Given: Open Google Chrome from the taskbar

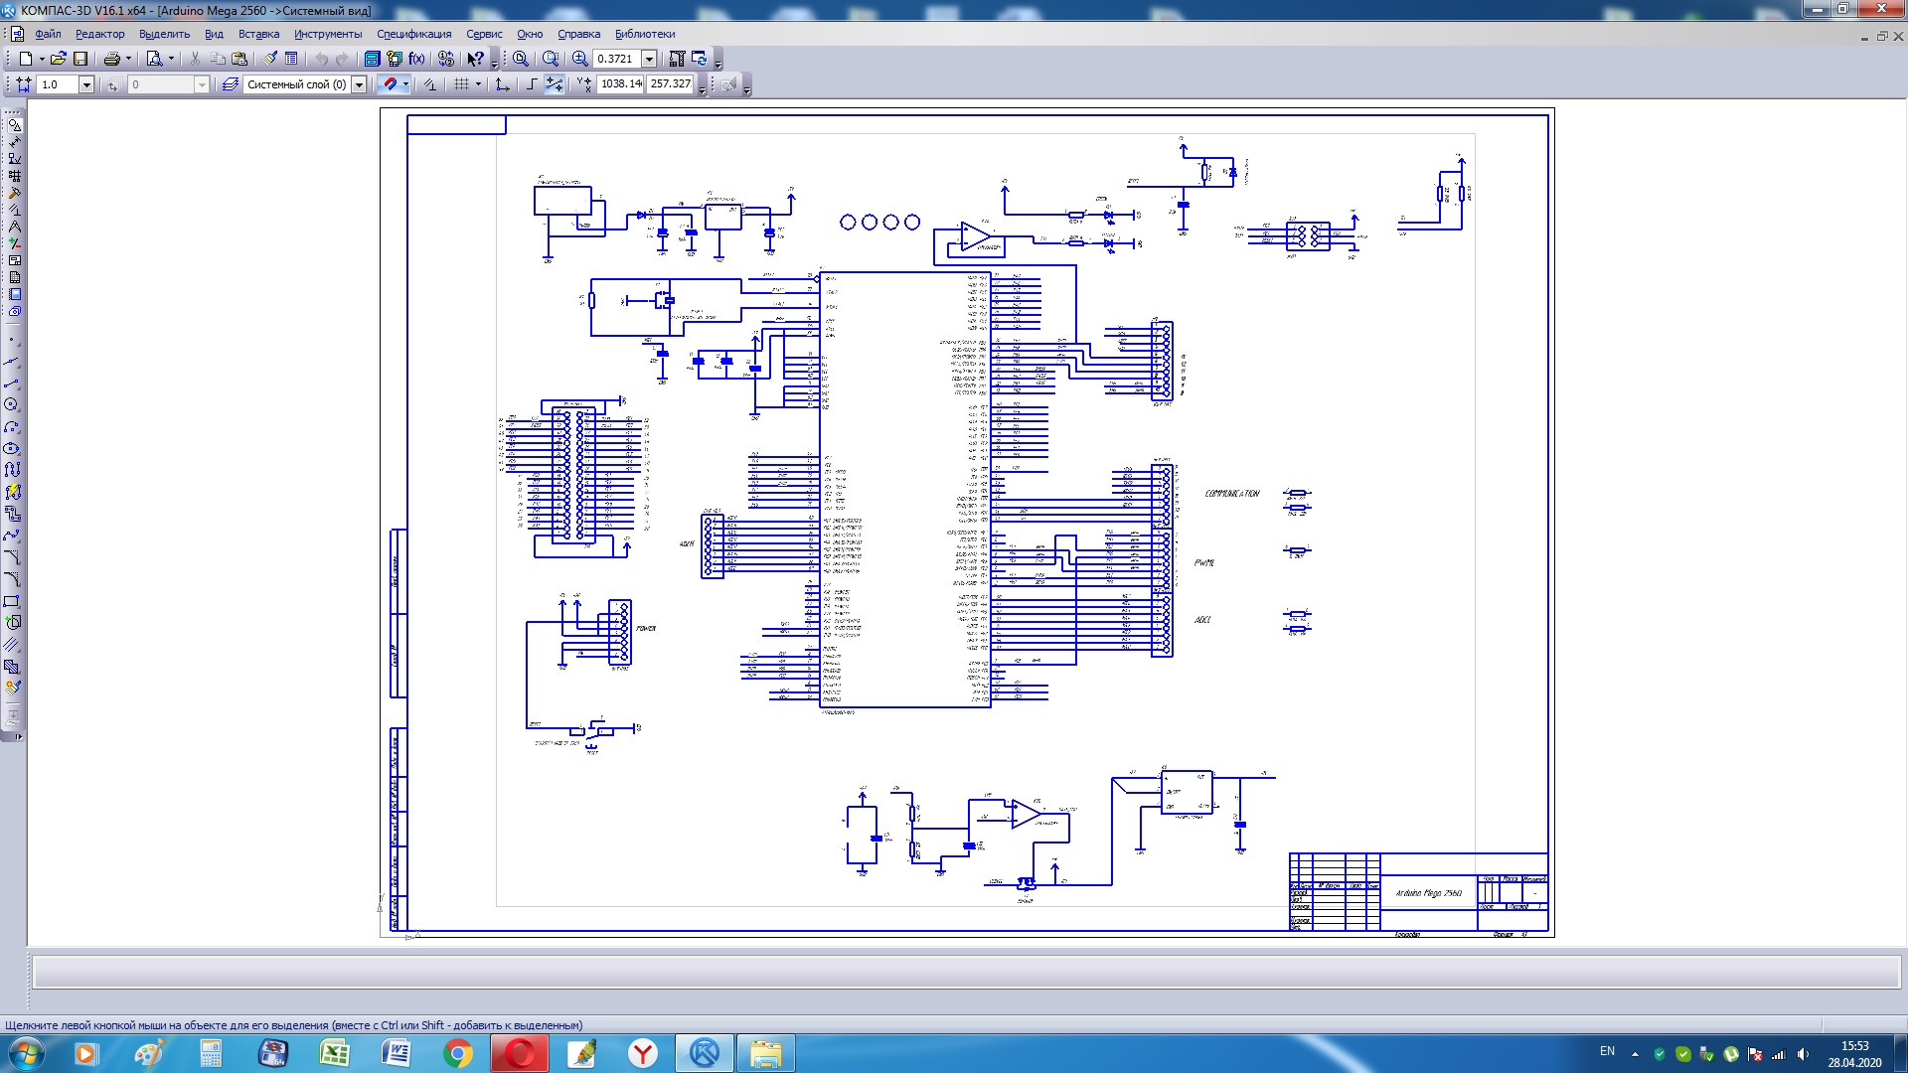Looking at the screenshot, I should click(457, 1053).
